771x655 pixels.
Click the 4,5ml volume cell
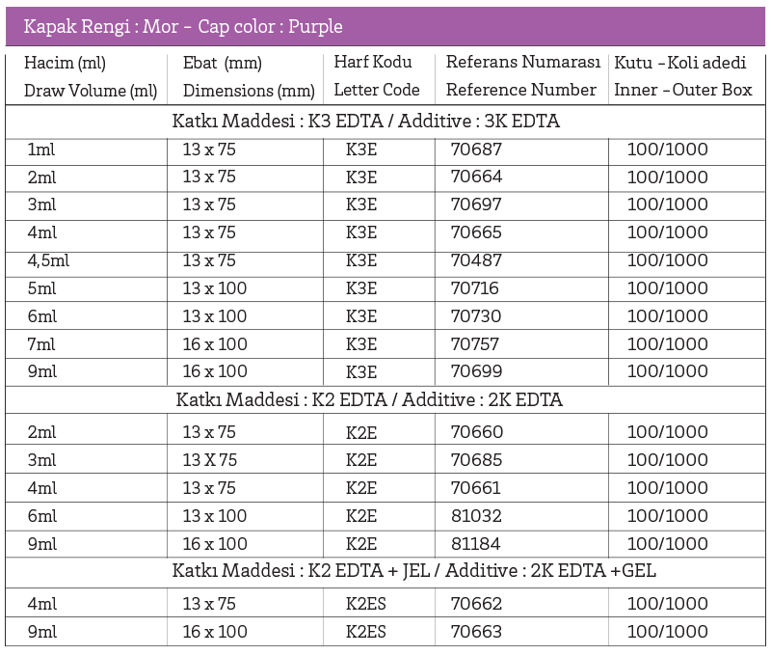click(x=48, y=260)
